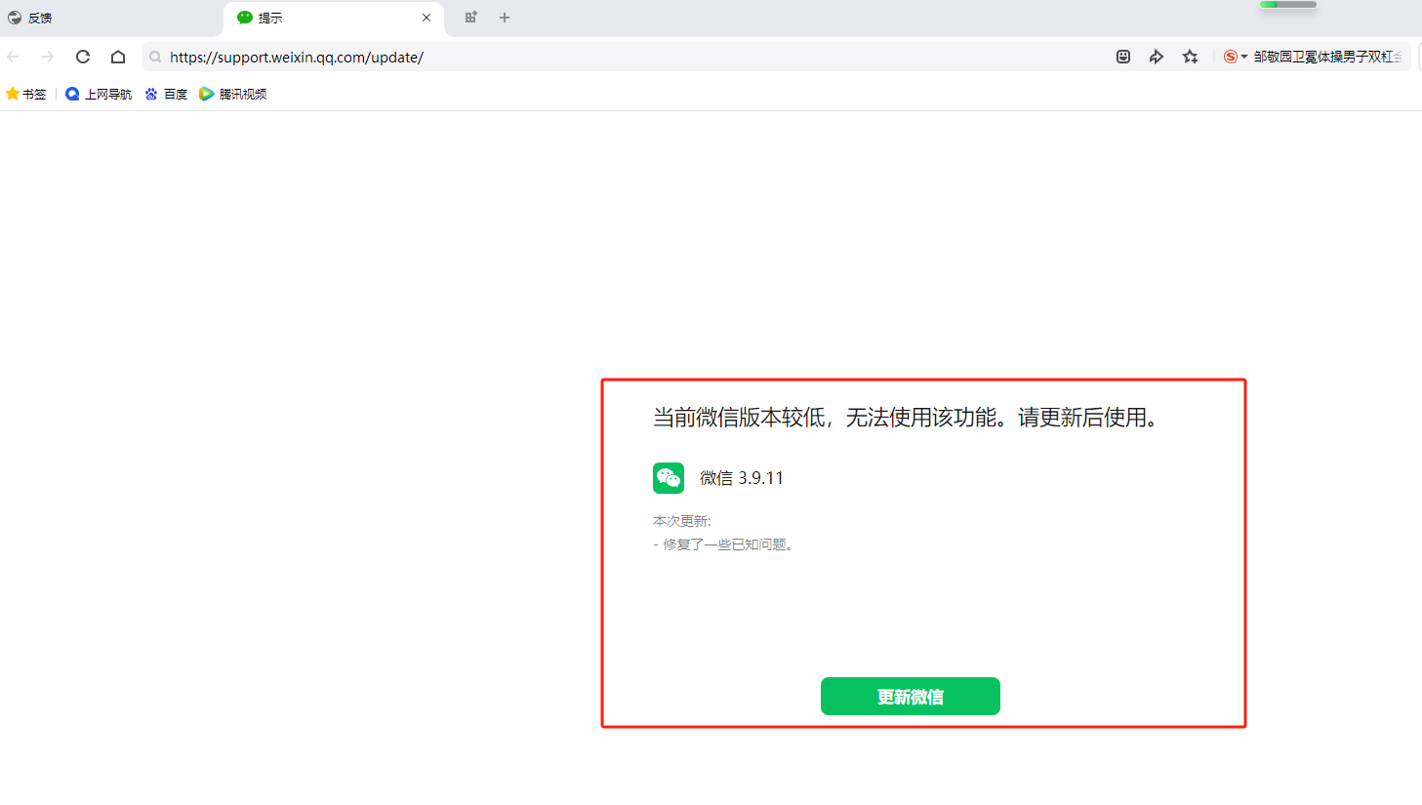Click the Sogou search engine icon

pyautogui.click(x=1230, y=57)
